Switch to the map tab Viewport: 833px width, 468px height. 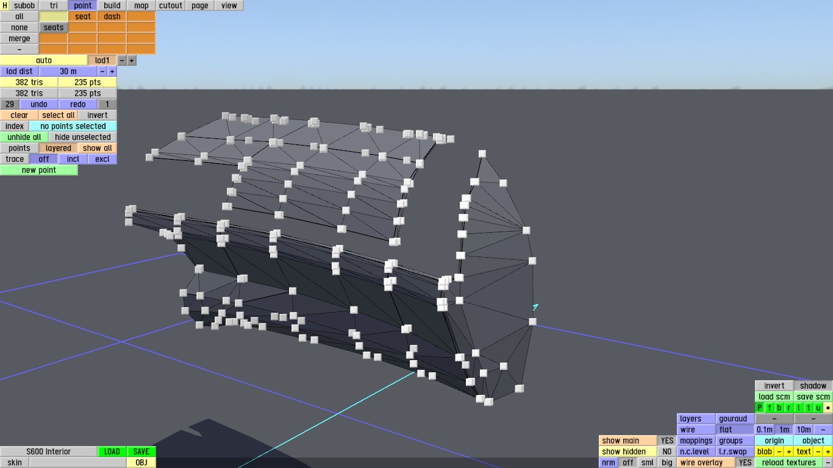(x=141, y=5)
